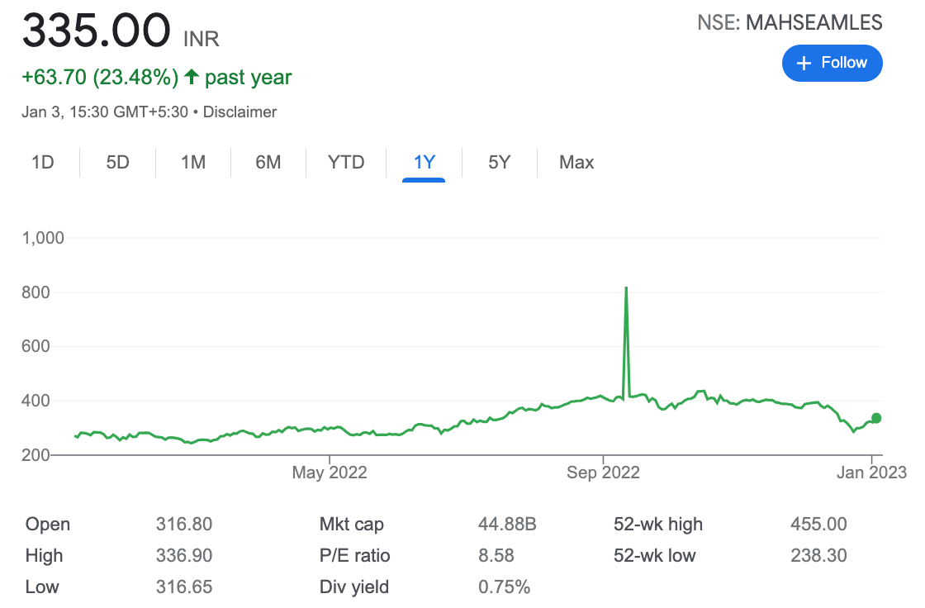Click the green up arrow icon
This screenshot has width=925, height=608.
(x=191, y=77)
